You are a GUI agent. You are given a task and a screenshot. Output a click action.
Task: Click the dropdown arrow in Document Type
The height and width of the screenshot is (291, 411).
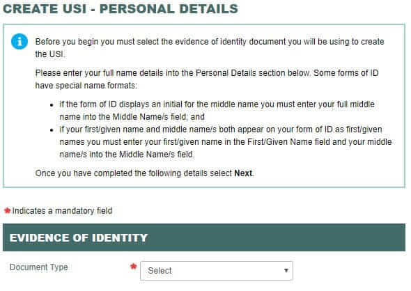coord(286,271)
